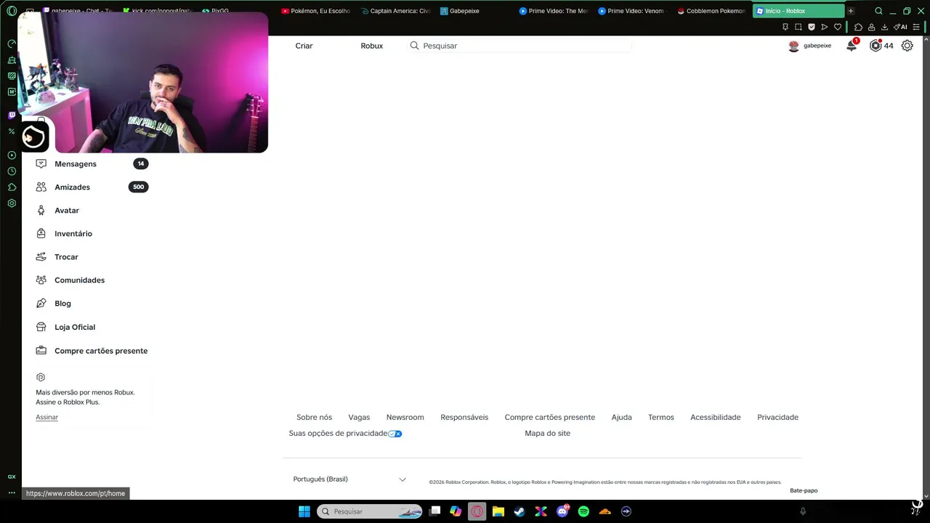Switch to the Pokémon, Eu Escolho YouTube tab

(x=315, y=11)
